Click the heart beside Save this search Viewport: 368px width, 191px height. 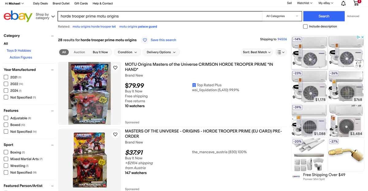tap(144, 40)
